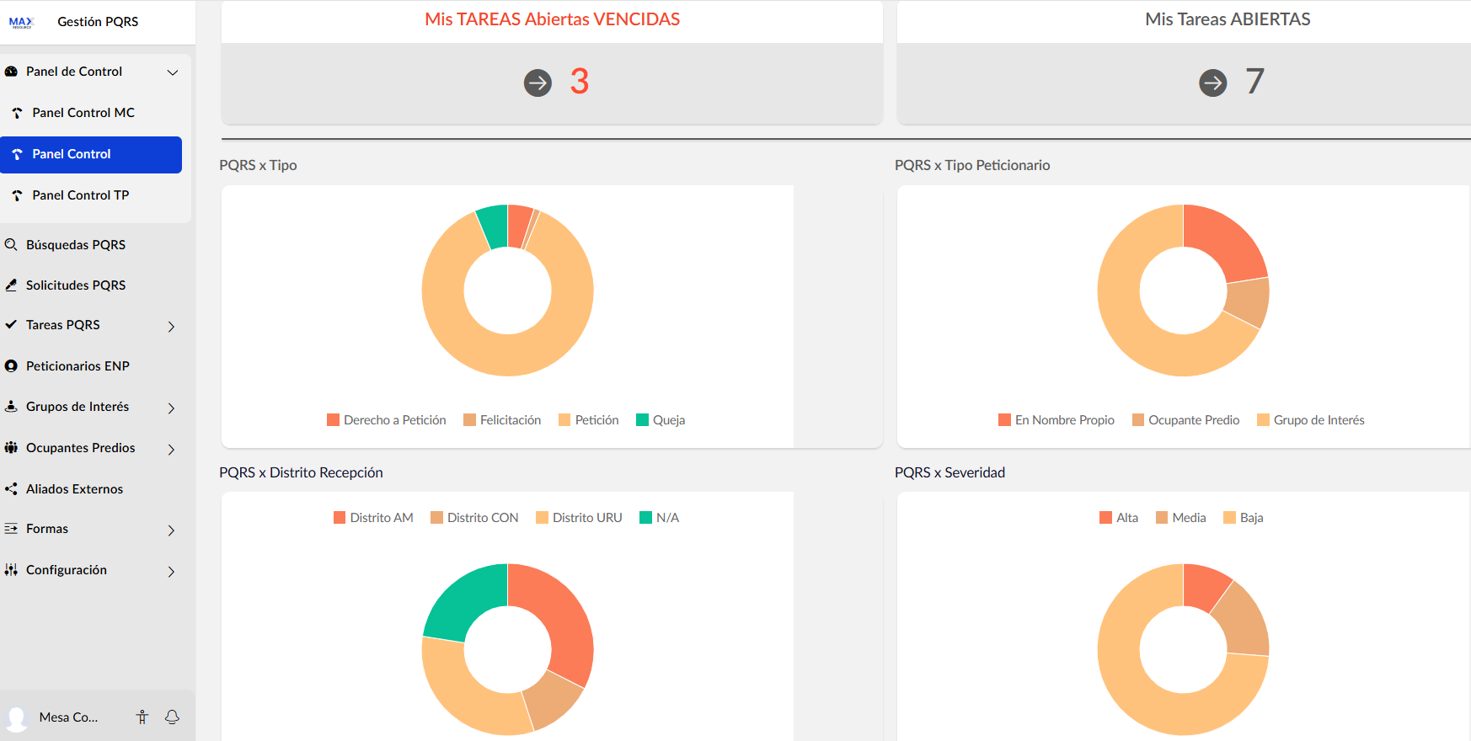
Task: Select Panel Control TP in sidebar
Action: click(x=81, y=195)
